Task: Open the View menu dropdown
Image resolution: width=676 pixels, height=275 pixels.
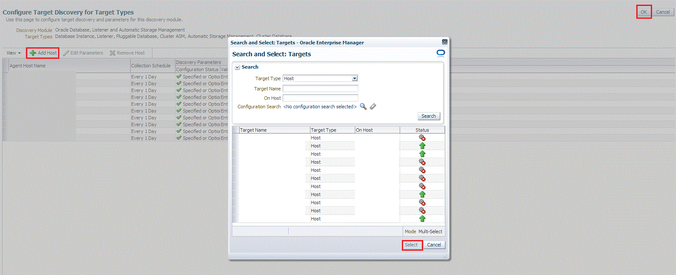Action: click(14, 53)
